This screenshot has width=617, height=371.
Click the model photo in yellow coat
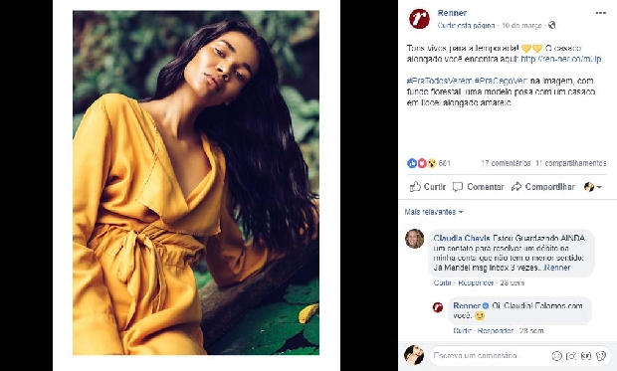tap(196, 183)
